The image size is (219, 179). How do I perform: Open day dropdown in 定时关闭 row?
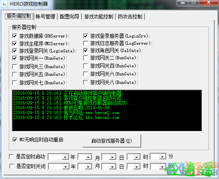coord(112,167)
